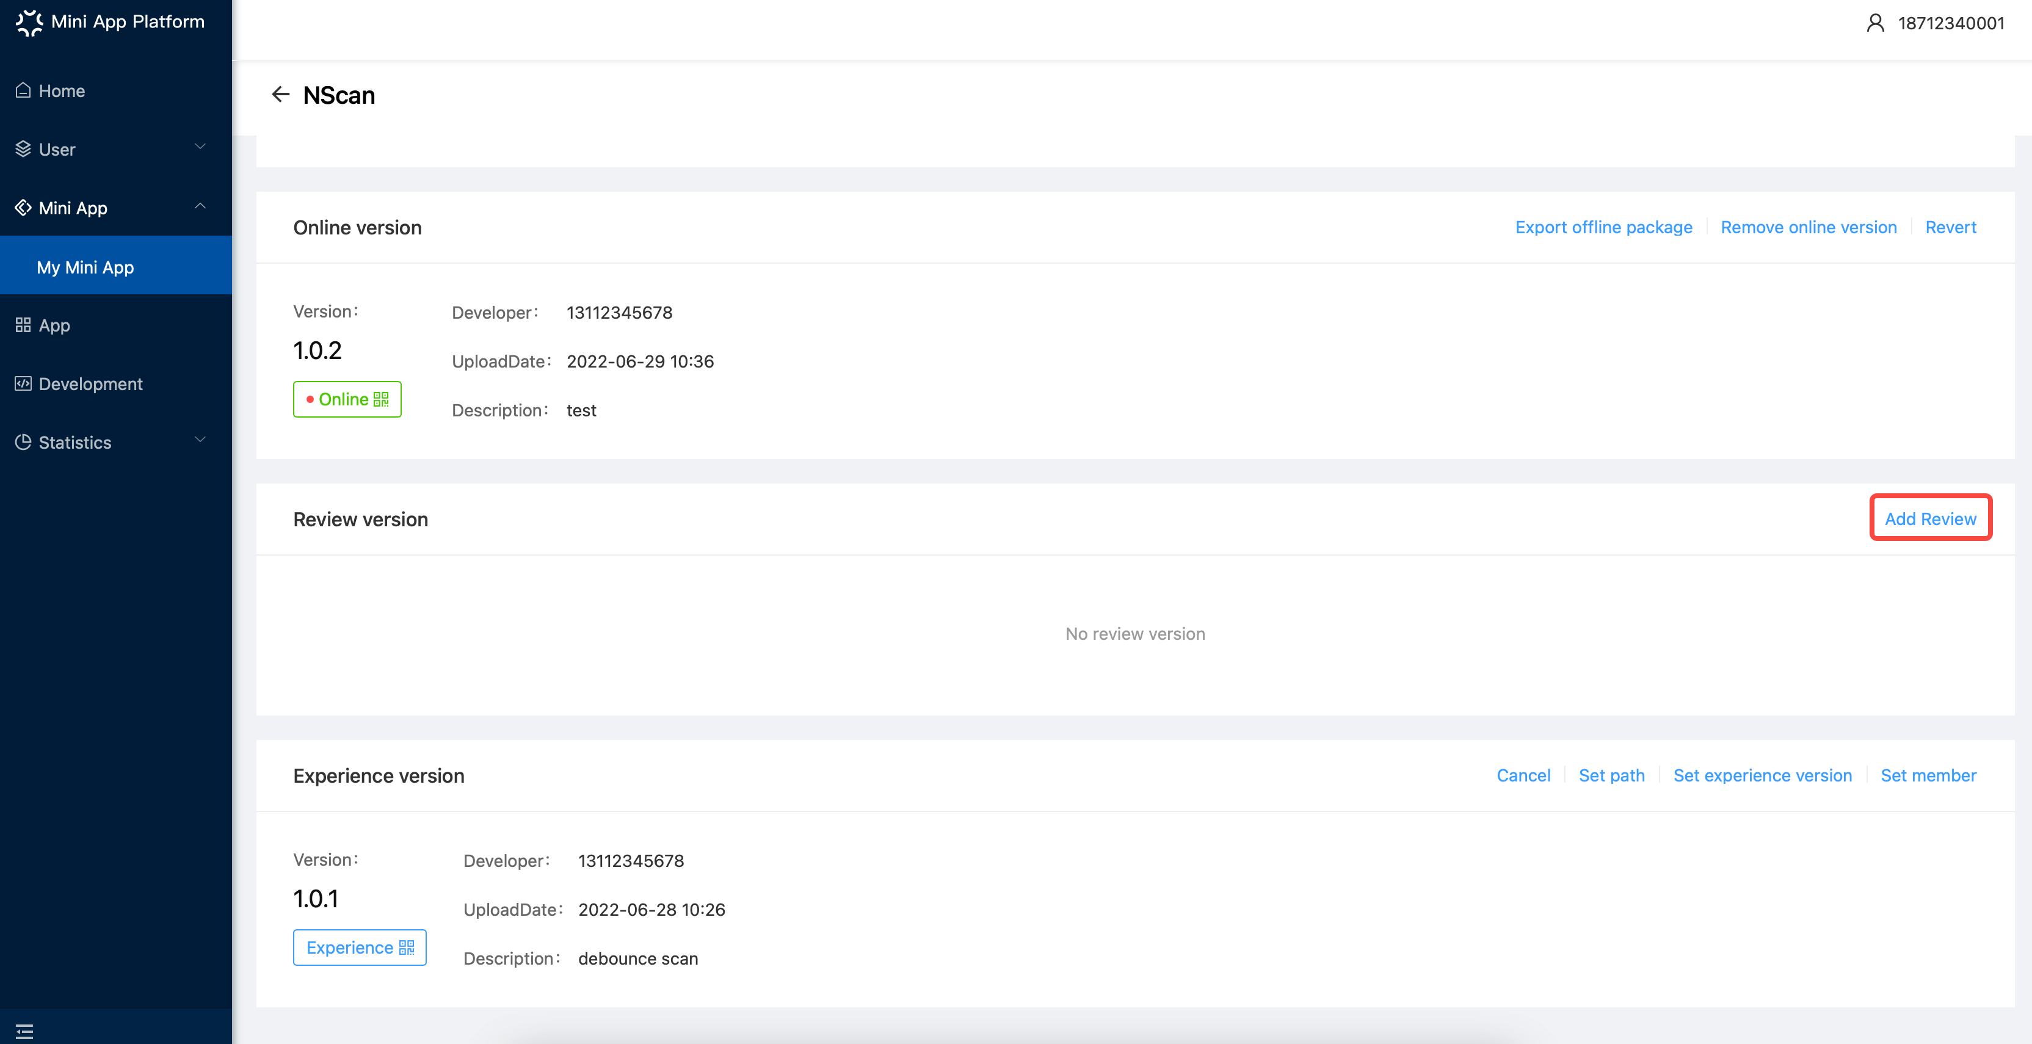Click the QR code icon in the Online badge

[x=381, y=400]
